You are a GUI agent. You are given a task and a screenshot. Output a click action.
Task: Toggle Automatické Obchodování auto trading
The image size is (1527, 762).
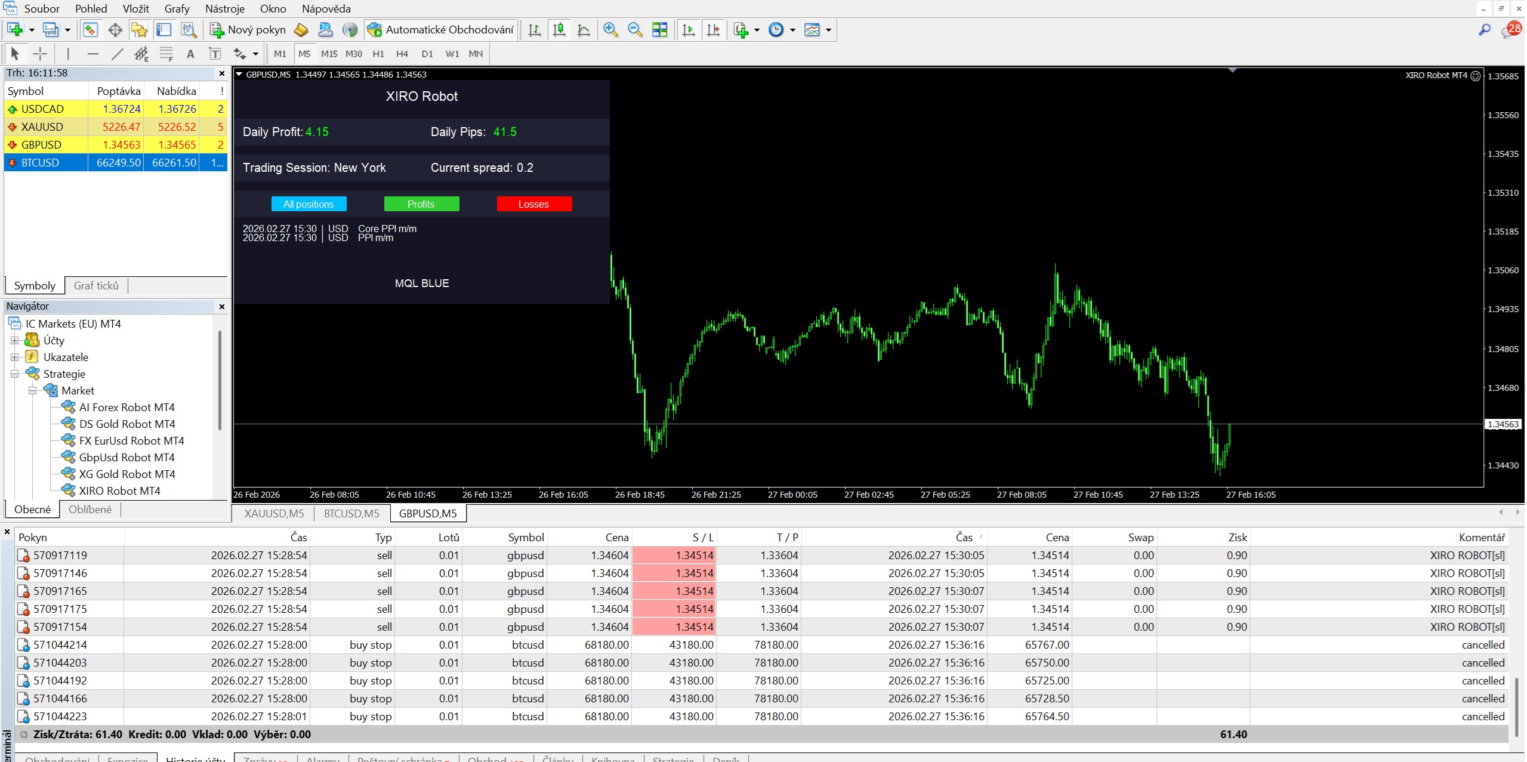tap(440, 30)
